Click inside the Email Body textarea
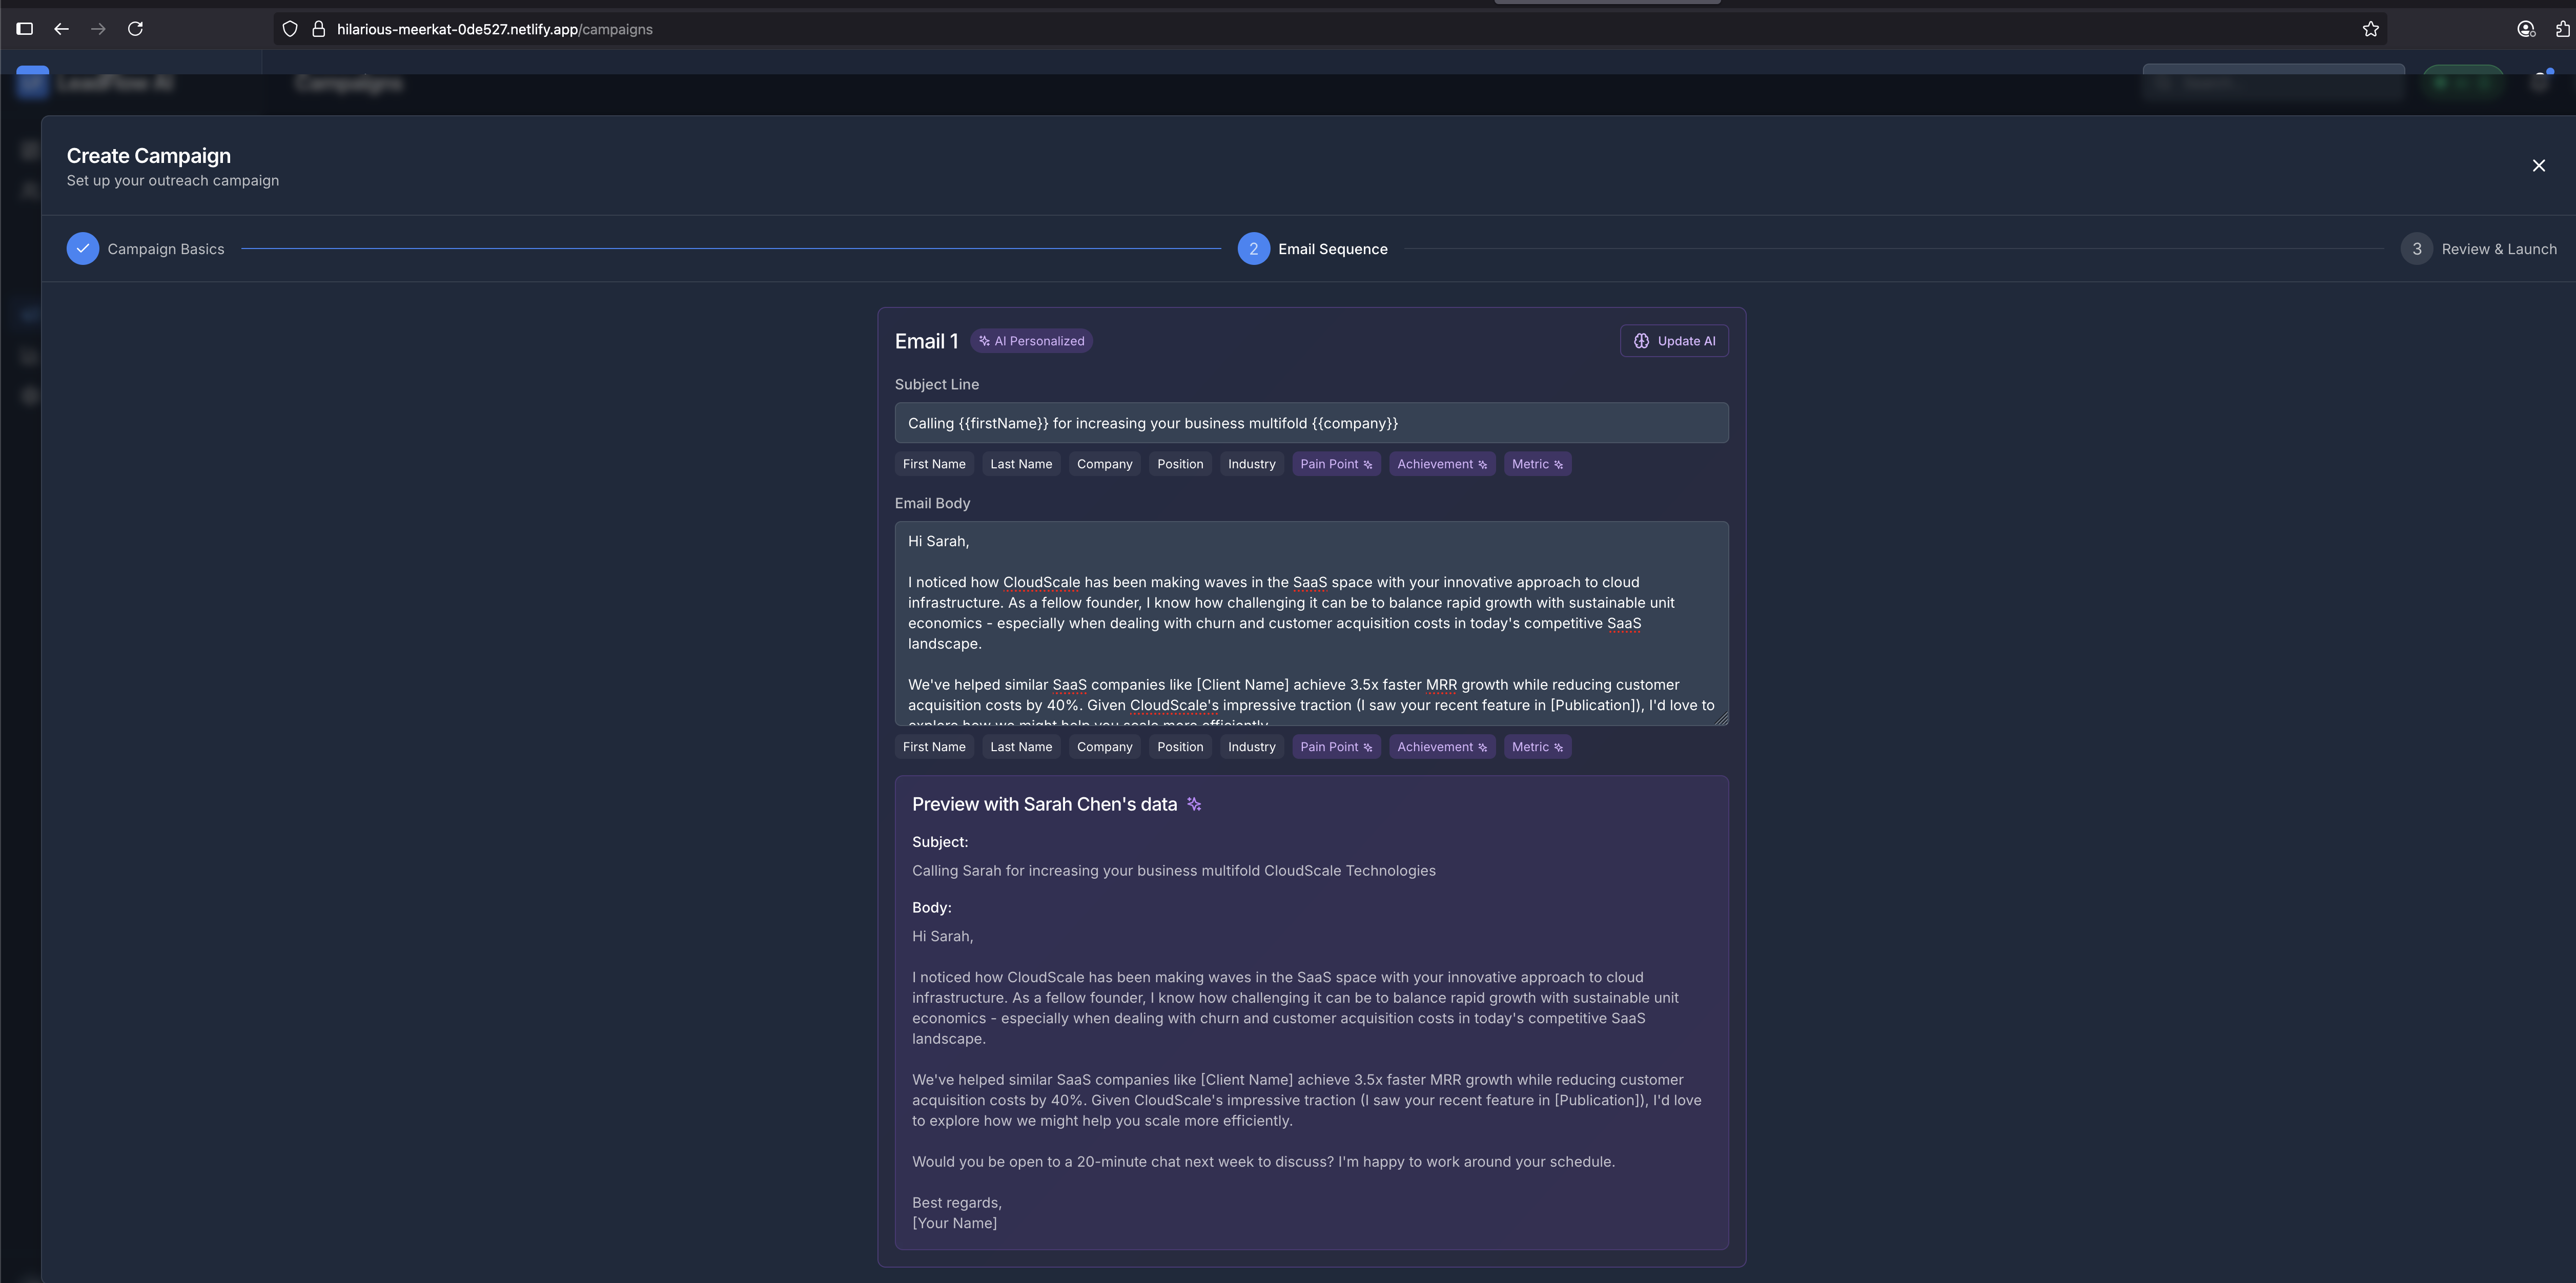Screen dimensions: 2576x1283 [x=1310, y=623]
